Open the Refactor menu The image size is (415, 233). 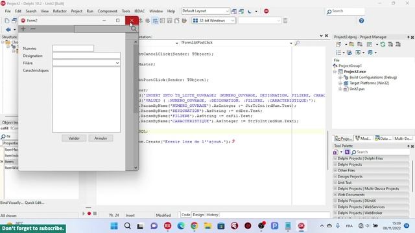pyautogui.click(x=60, y=11)
